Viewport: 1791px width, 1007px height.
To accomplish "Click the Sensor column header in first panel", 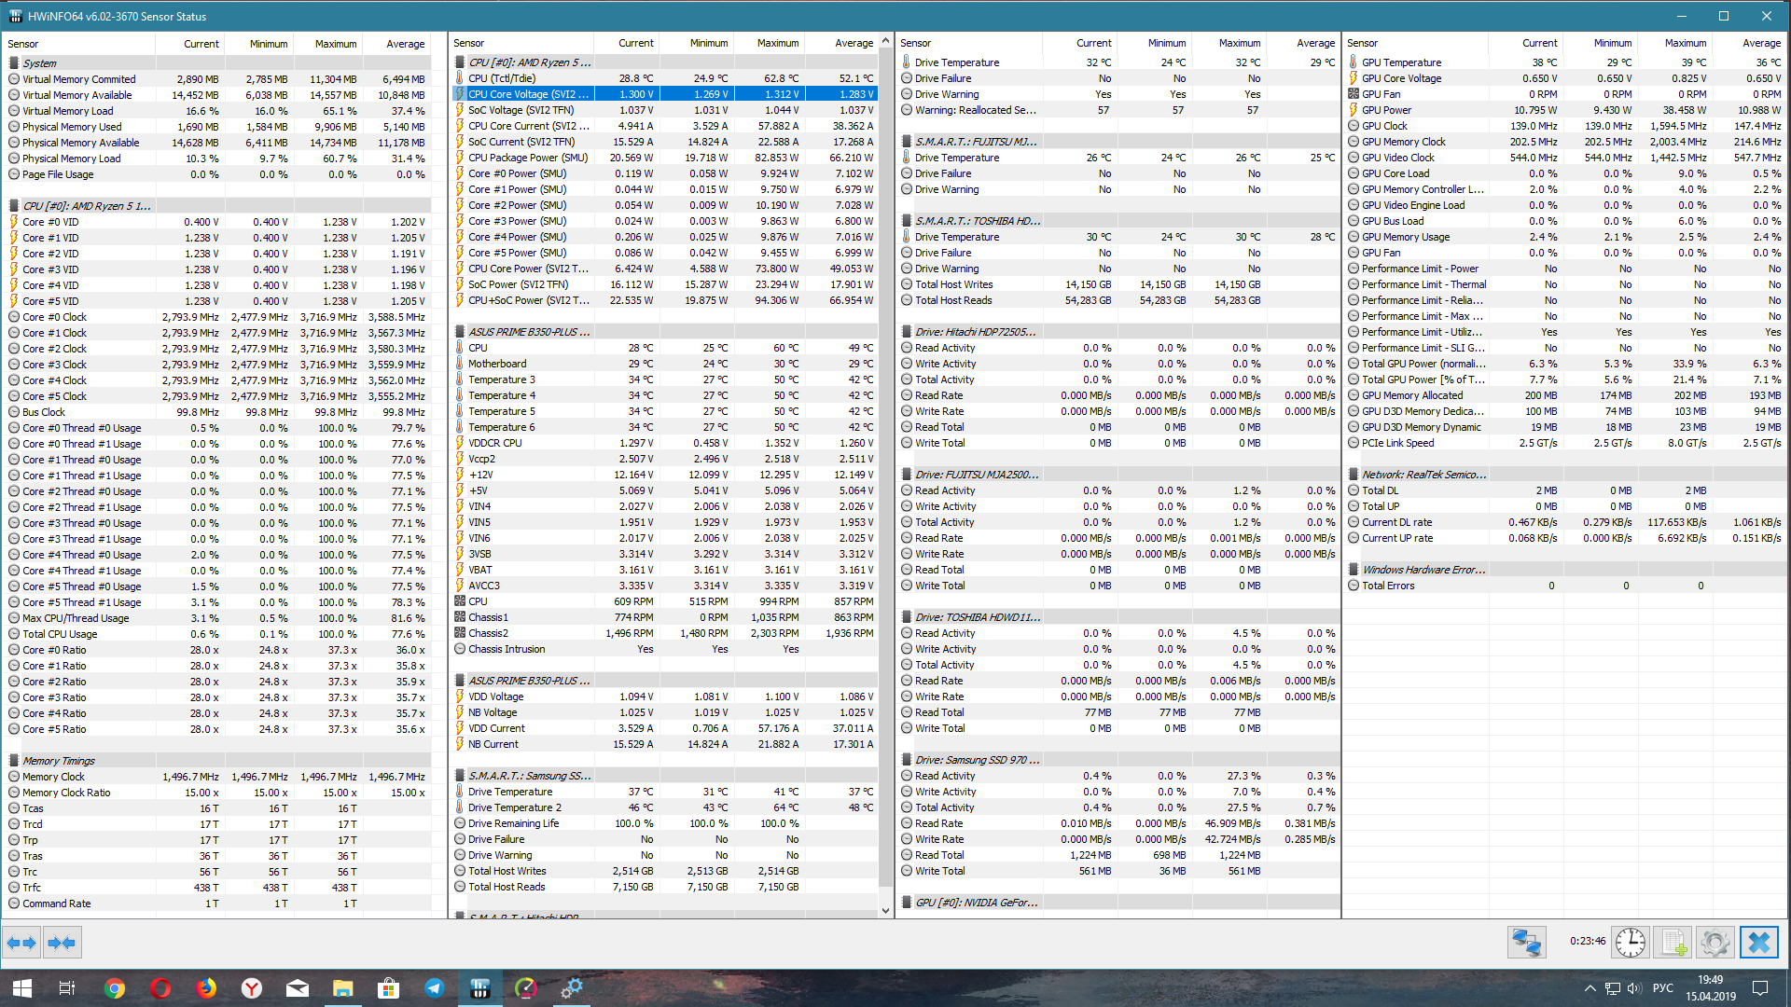I will 23,44.
